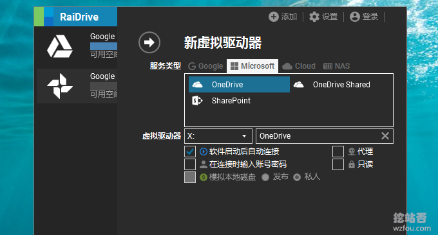Click the 设置 settings button
The height and width of the screenshot is (235, 438).
click(x=323, y=17)
